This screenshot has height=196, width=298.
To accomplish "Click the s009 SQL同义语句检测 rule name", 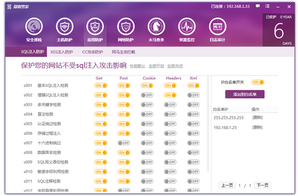I will tap(53, 162).
